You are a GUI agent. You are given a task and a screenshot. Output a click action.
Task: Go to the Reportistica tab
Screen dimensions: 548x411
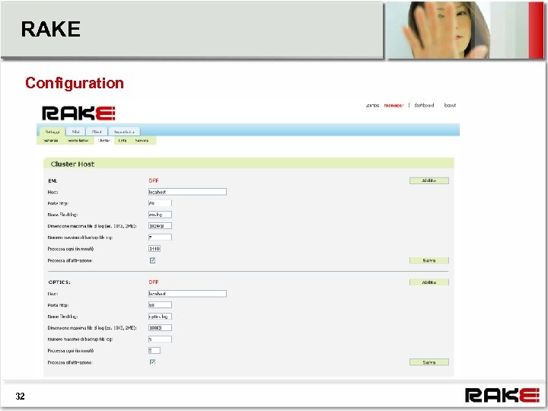pos(124,132)
